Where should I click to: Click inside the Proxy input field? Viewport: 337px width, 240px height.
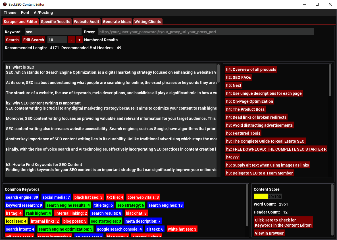pyautogui.click(x=206, y=32)
